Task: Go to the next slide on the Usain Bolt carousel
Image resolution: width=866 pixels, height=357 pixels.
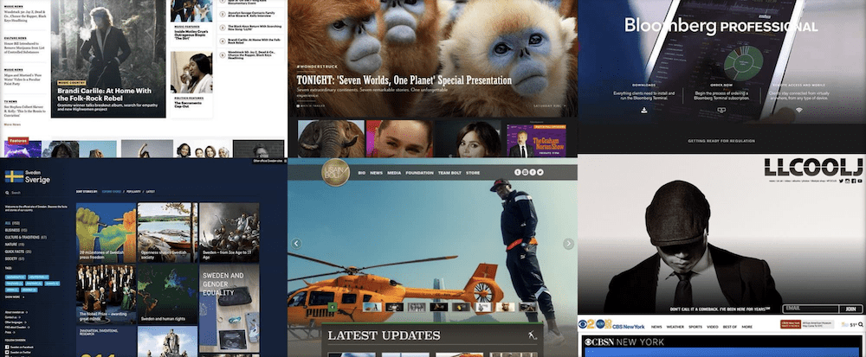Action: [x=568, y=244]
